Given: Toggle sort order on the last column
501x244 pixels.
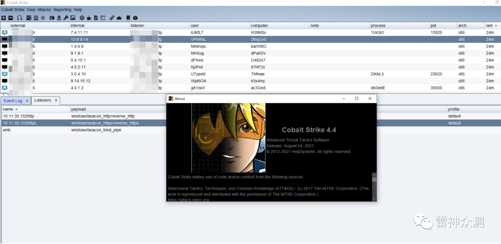Looking at the screenshot, I should click(493, 25).
